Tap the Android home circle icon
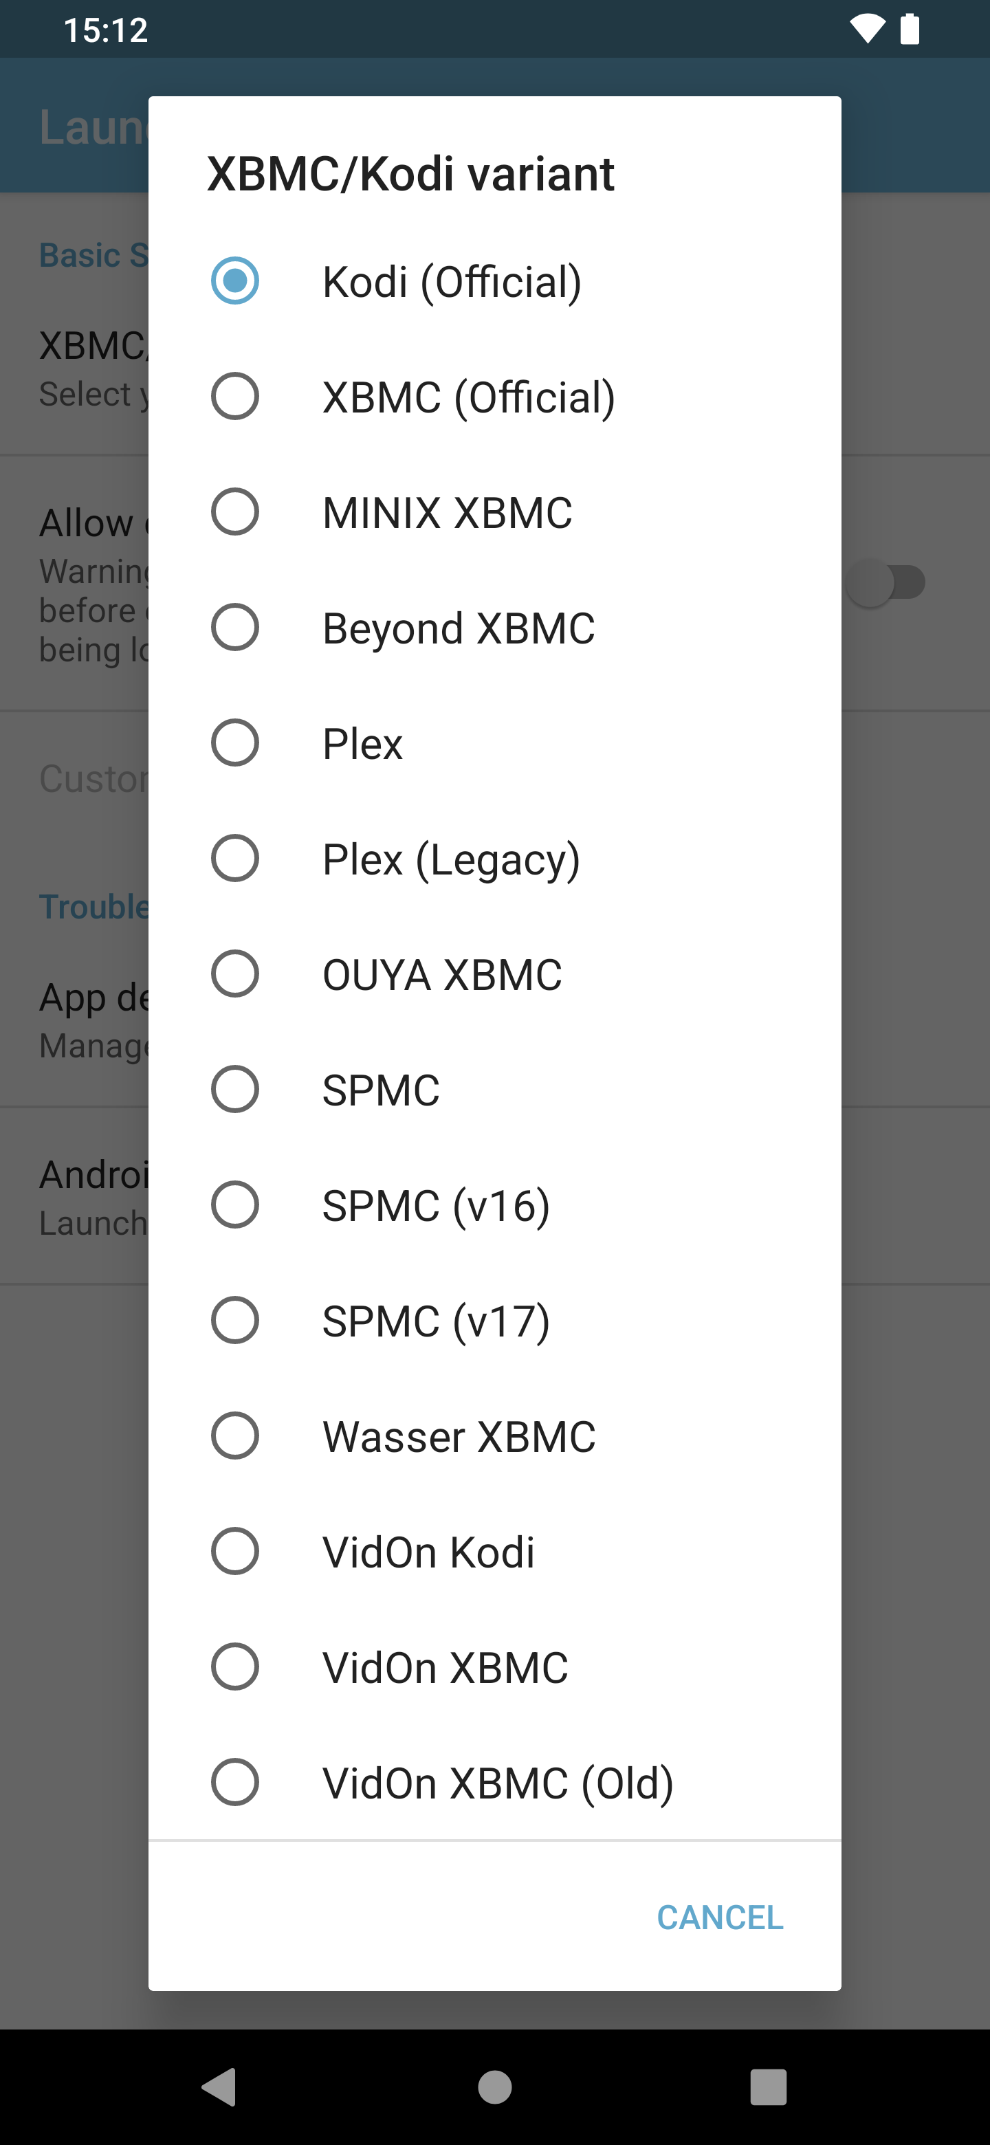The width and height of the screenshot is (990, 2145). pos(494,2087)
